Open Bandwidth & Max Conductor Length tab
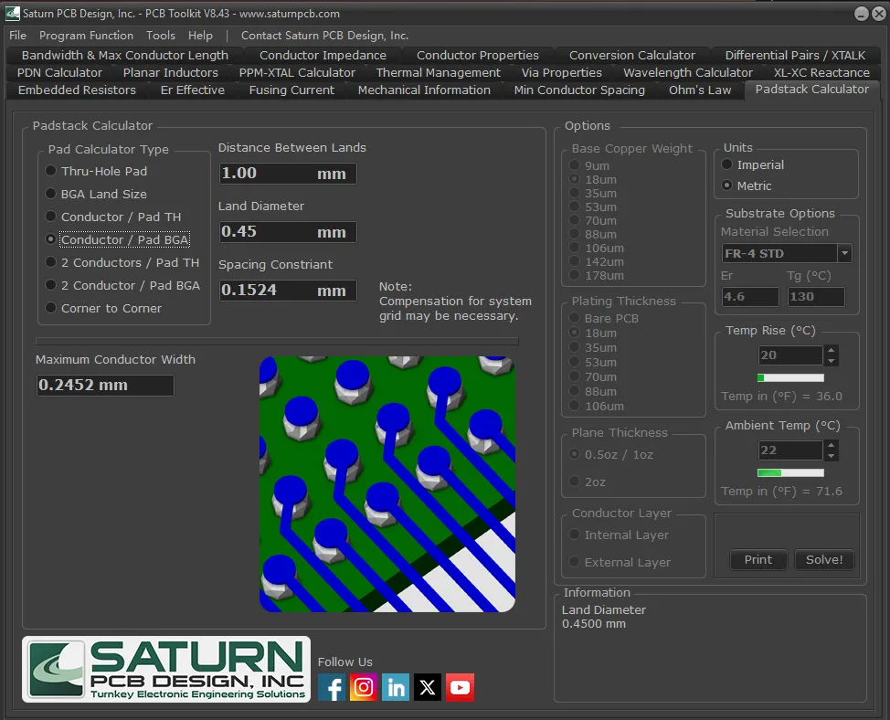The width and height of the screenshot is (890, 720). pyautogui.click(x=125, y=56)
